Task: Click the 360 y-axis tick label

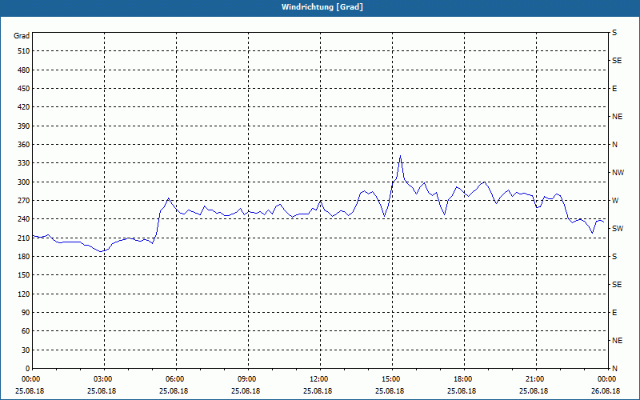Action: tap(24, 145)
